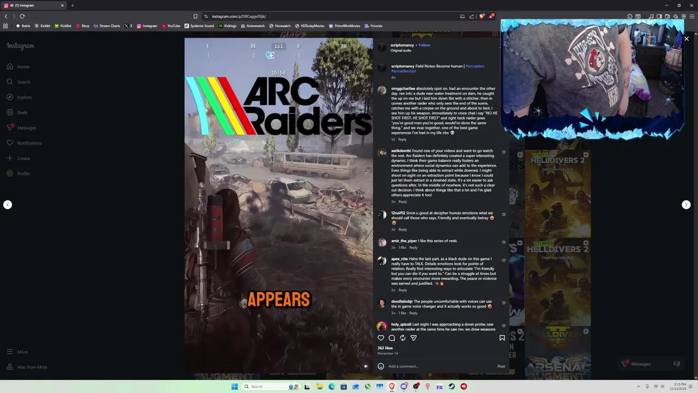Open scriptomancy profile from post header
This screenshot has height=393, width=698.
[x=402, y=45]
